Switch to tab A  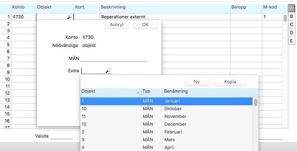click(x=292, y=8)
